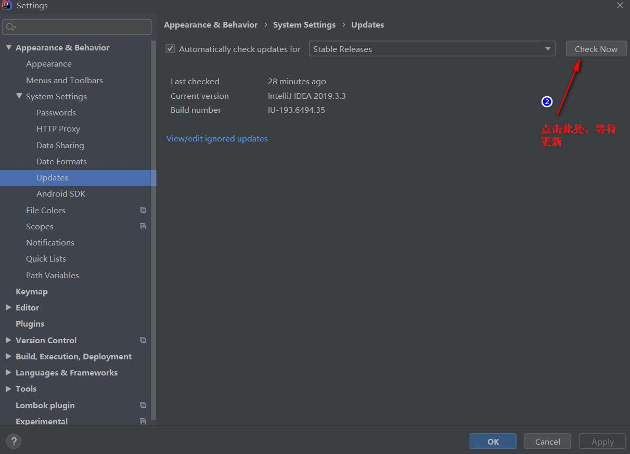Viewport: 630px width, 454px height.
Task: Click the Build number label
Action: (196, 110)
